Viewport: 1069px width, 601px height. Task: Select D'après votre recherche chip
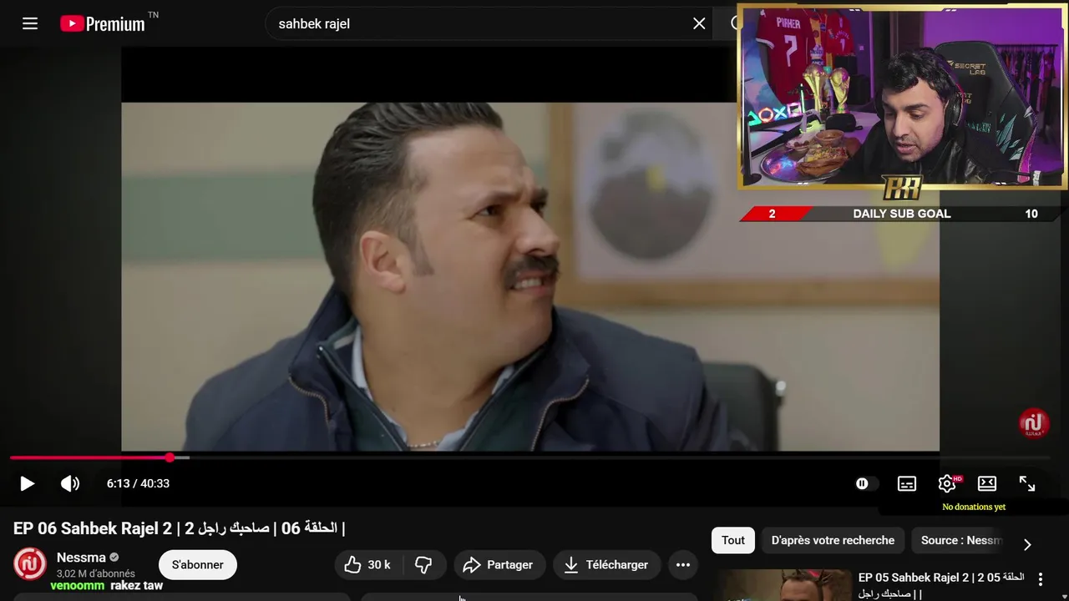click(x=833, y=540)
